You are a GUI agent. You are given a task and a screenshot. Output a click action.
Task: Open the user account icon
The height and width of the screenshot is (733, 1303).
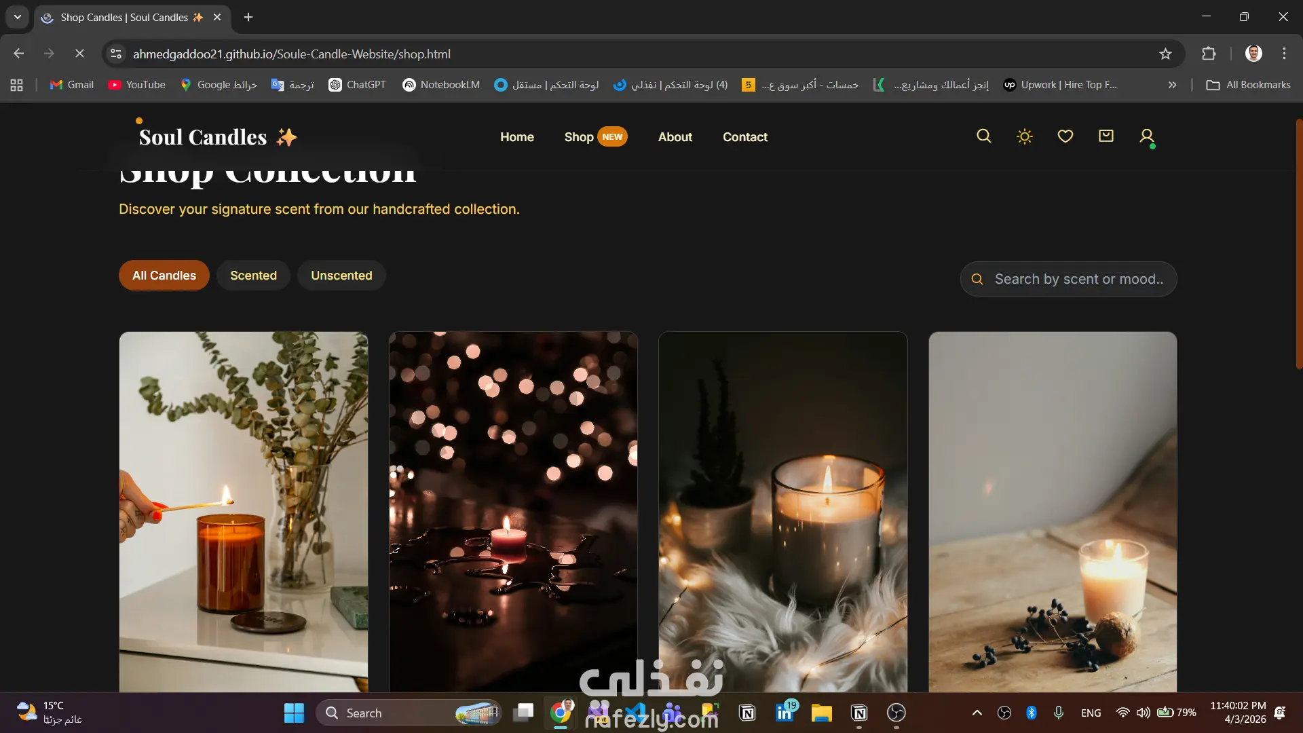coord(1146,136)
